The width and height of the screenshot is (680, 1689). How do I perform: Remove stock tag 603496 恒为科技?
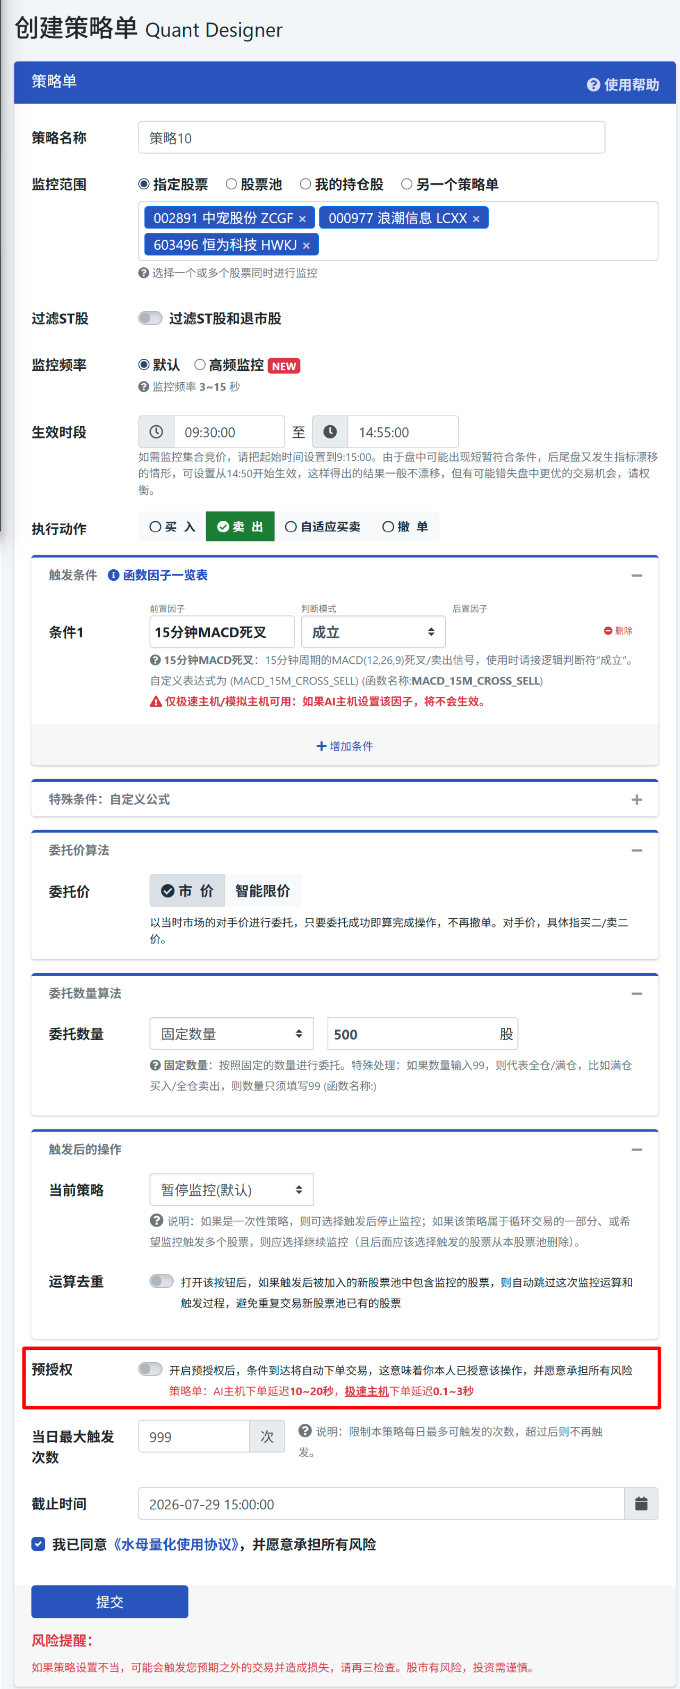point(307,245)
